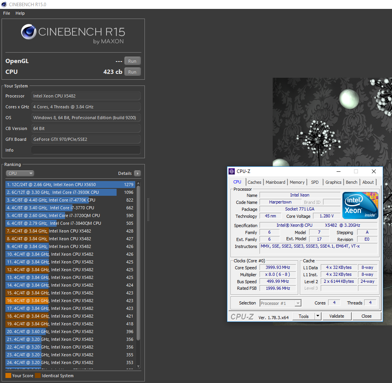Click the Identical System legend swatch
The height and width of the screenshot is (383, 392).
[x=38, y=376]
